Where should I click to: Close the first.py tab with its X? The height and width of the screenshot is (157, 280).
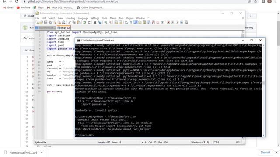pos(68,28)
